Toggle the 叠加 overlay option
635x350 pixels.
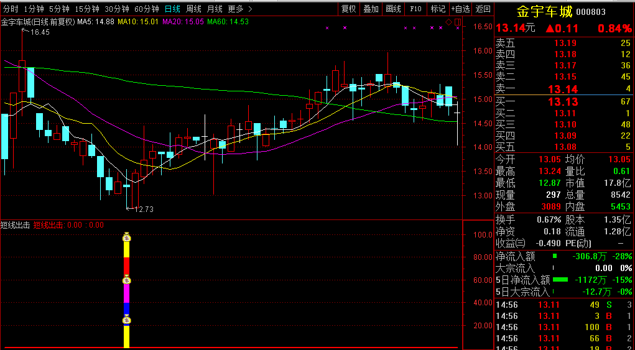pos(371,9)
